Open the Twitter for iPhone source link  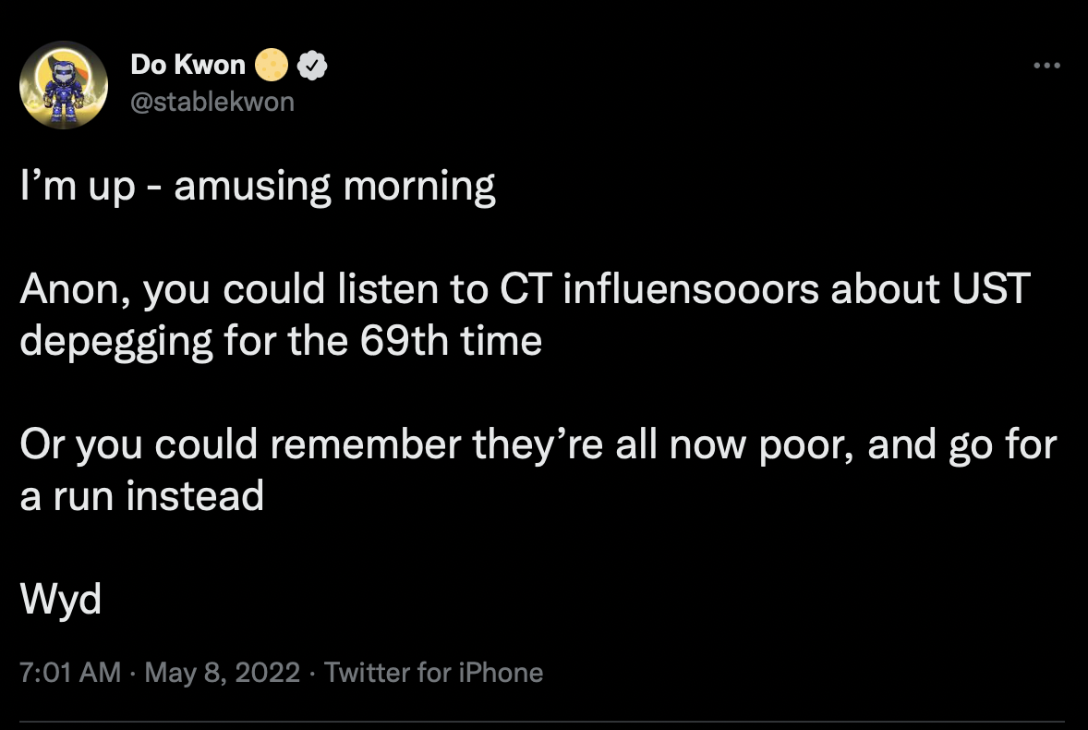(434, 672)
